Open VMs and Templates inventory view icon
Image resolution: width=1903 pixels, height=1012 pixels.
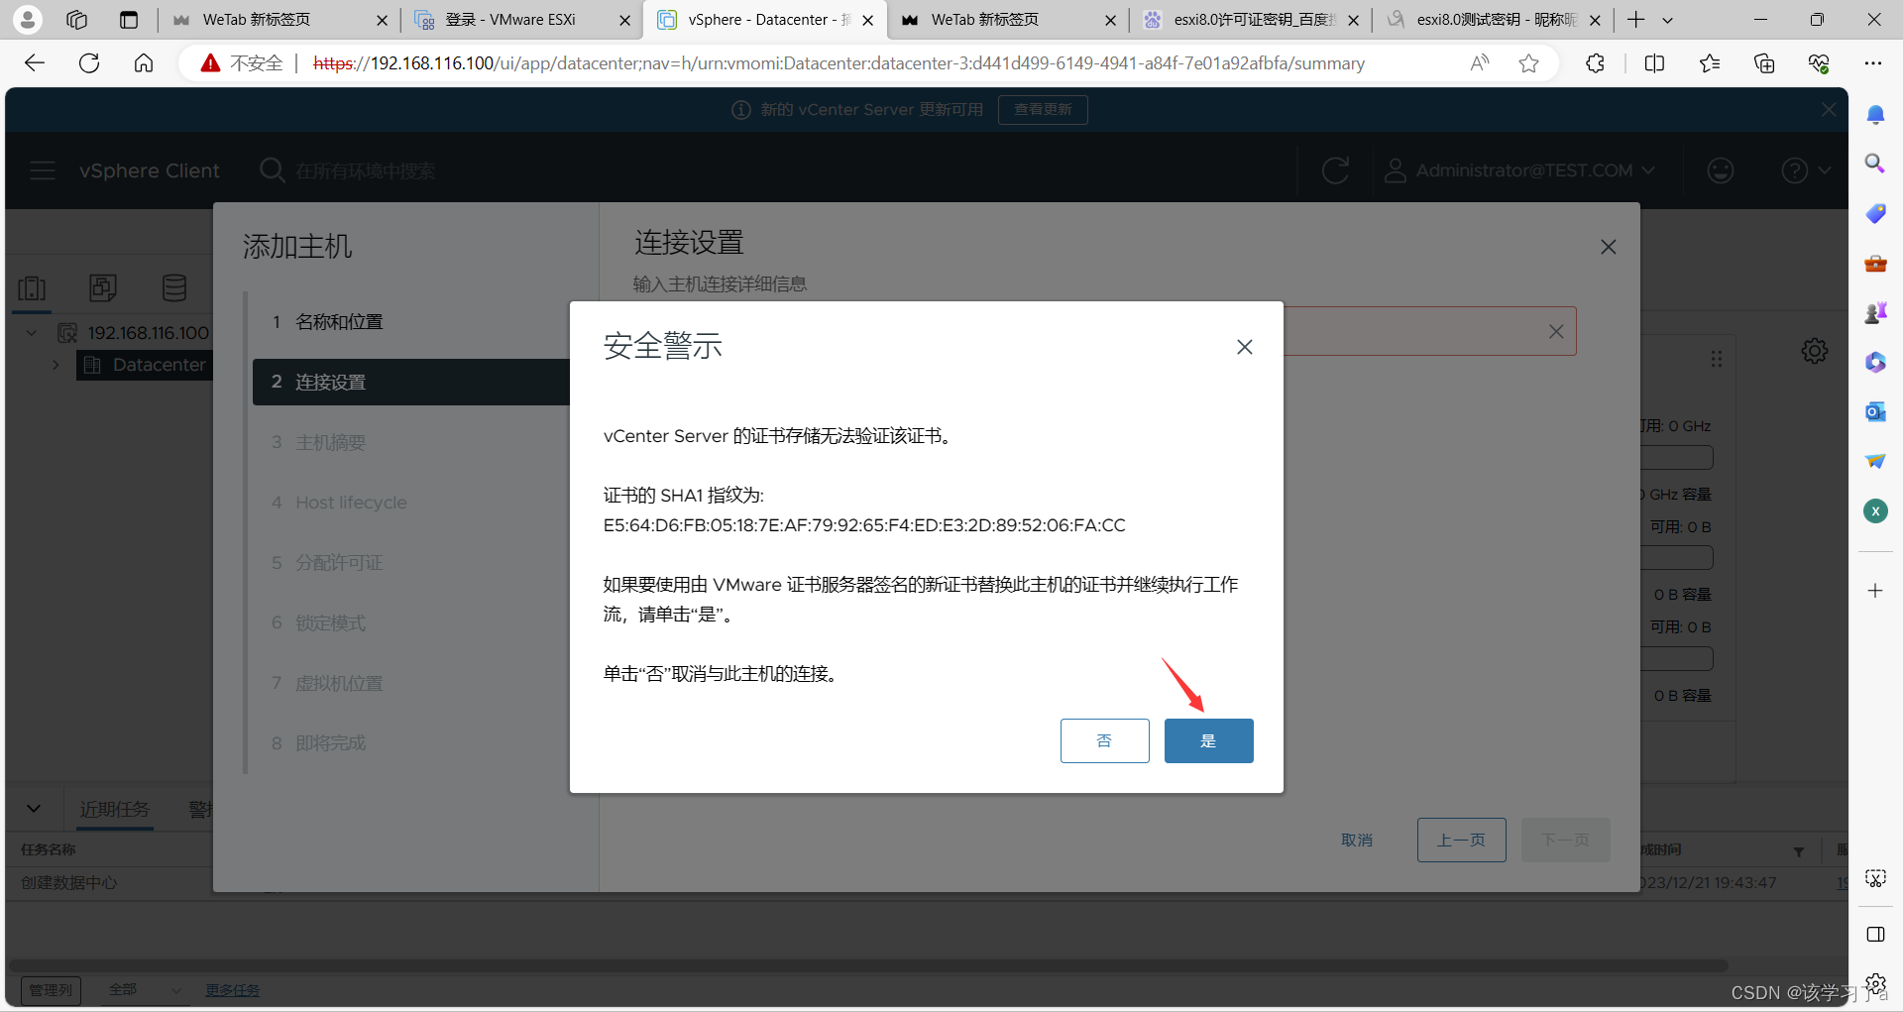[103, 288]
